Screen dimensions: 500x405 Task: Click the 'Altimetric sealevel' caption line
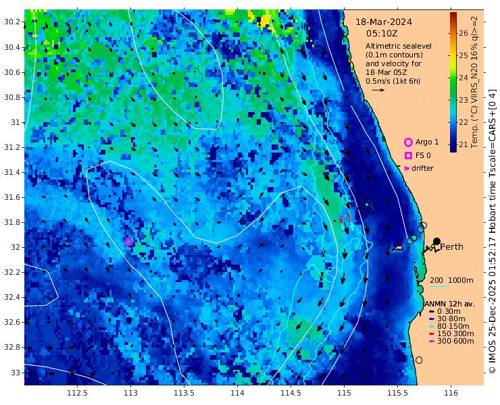coord(399,46)
